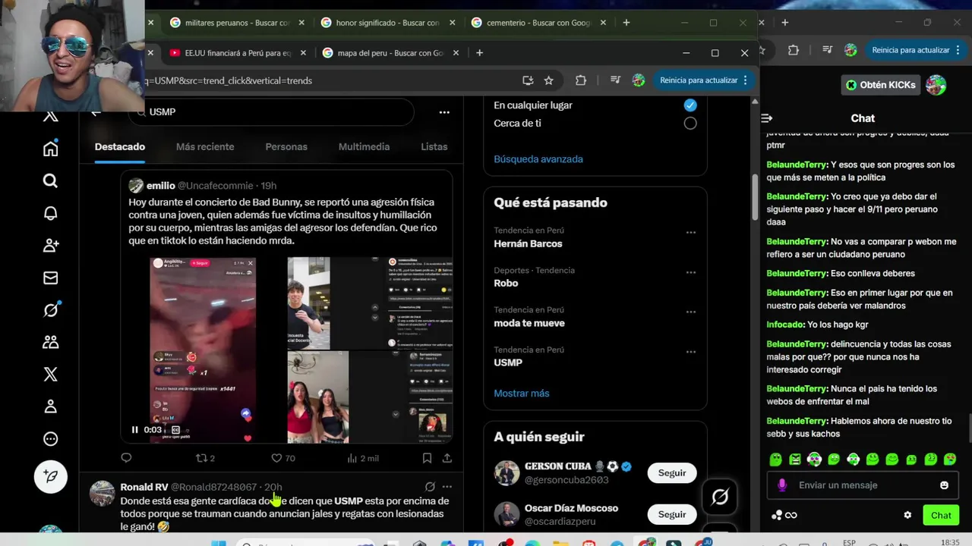972x546 pixels.
Task: Open Explore search icon in X sidebar
Action: coord(50,180)
